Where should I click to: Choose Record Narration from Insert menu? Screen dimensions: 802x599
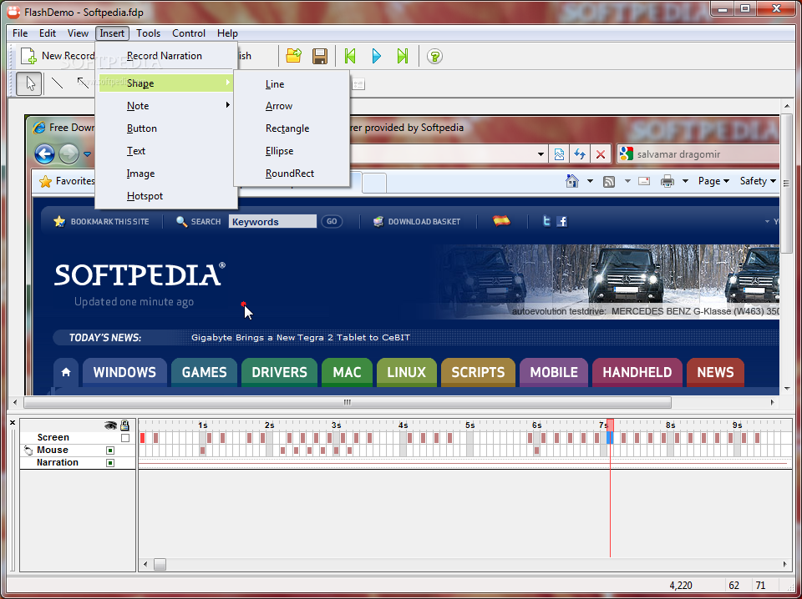point(165,56)
